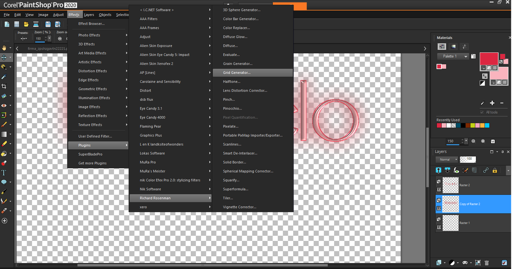Image resolution: width=514 pixels, height=269 pixels.
Task: Click the layer effects visibility icon
Action: pos(457,170)
